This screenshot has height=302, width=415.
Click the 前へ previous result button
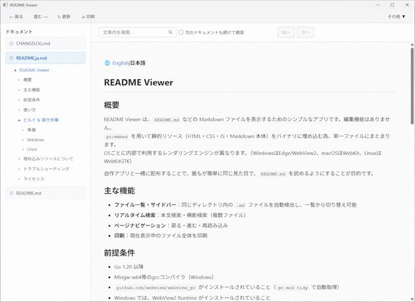coord(286,32)
